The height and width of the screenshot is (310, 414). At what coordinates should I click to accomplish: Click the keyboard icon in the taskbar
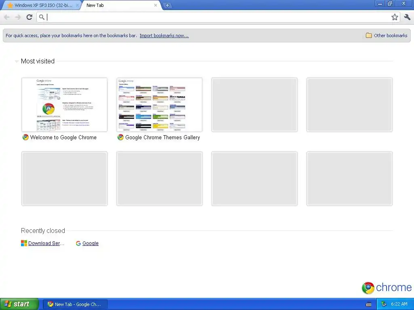coord(369,304)
